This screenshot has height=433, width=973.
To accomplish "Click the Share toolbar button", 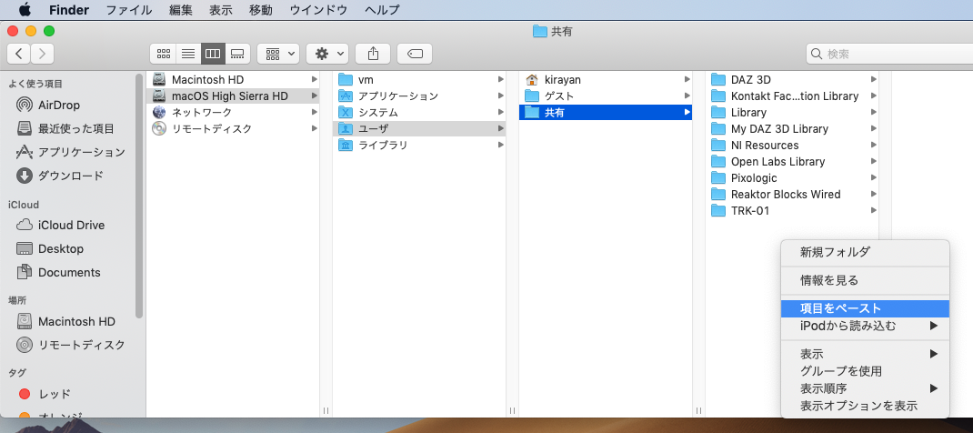I will click(373, 54).
